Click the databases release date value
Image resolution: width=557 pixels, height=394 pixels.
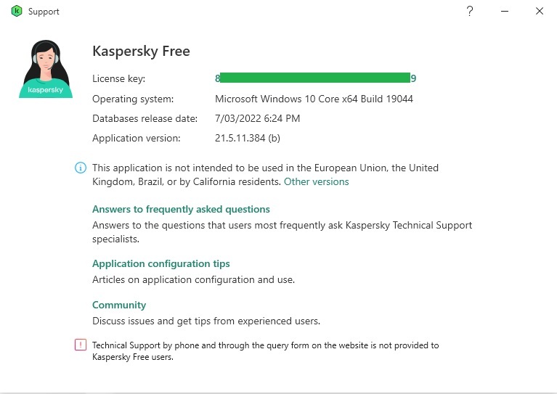tap(257, 118)
